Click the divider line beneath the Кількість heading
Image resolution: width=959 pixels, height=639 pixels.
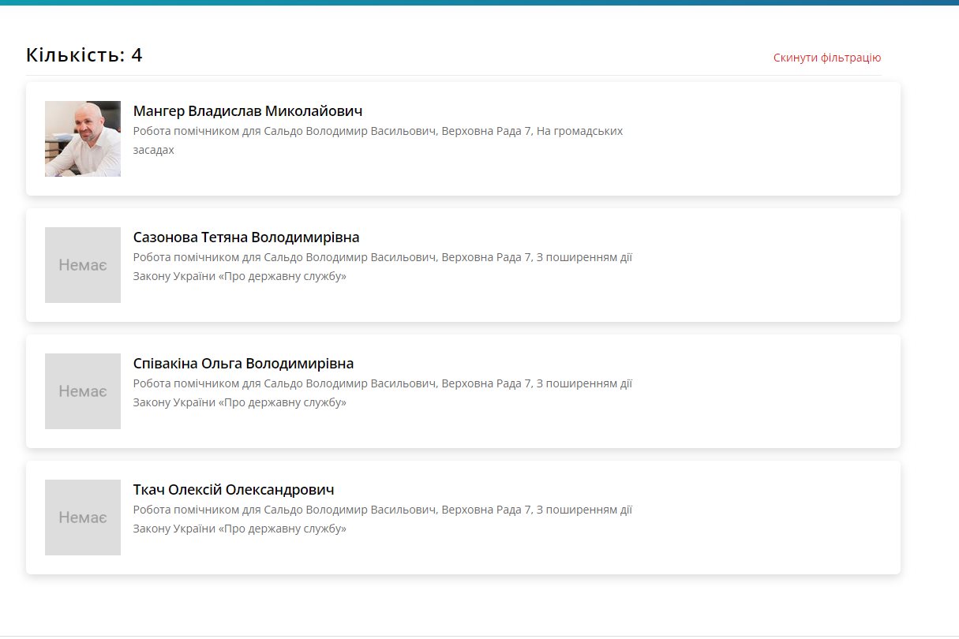tap(454, 75)
